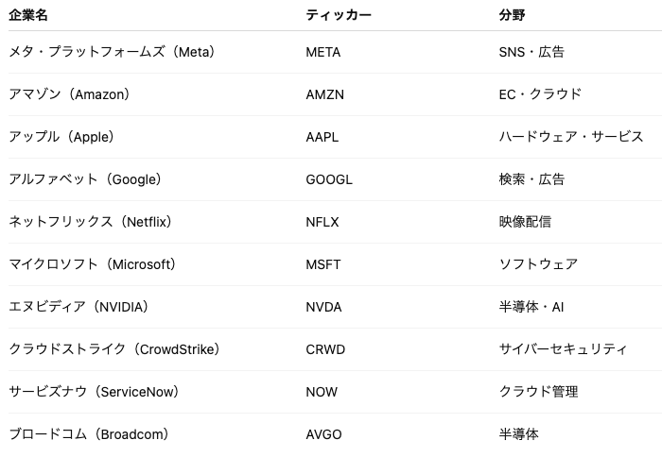
Task: Select the サービスナウ（ServiceNow） company cell
Action: click(94, 392)
